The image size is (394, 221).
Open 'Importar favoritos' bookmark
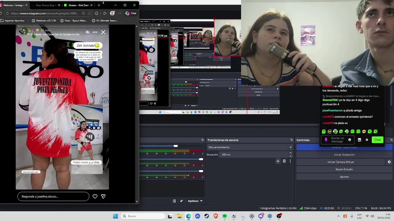[13, 21]
